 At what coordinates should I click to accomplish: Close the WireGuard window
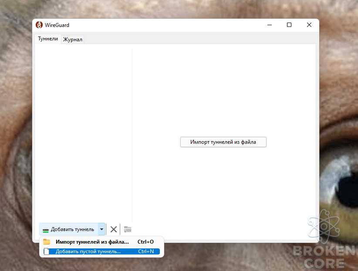pyautogui.click(x=309, y=25)
